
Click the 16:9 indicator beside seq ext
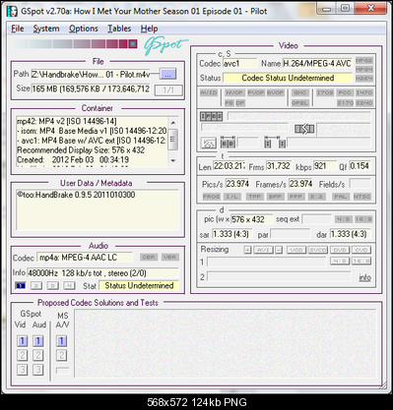363,219
